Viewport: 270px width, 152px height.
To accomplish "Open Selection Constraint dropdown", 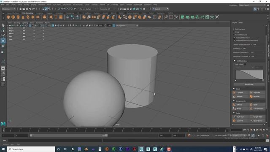I will point(249,52).
